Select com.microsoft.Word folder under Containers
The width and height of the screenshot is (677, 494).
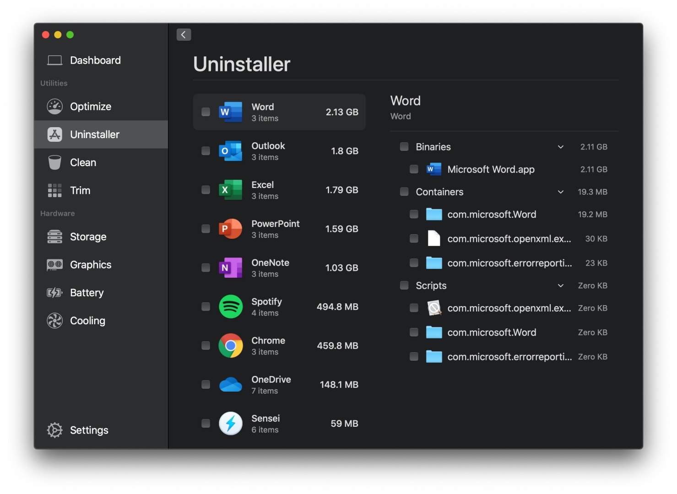pos(491,215)
